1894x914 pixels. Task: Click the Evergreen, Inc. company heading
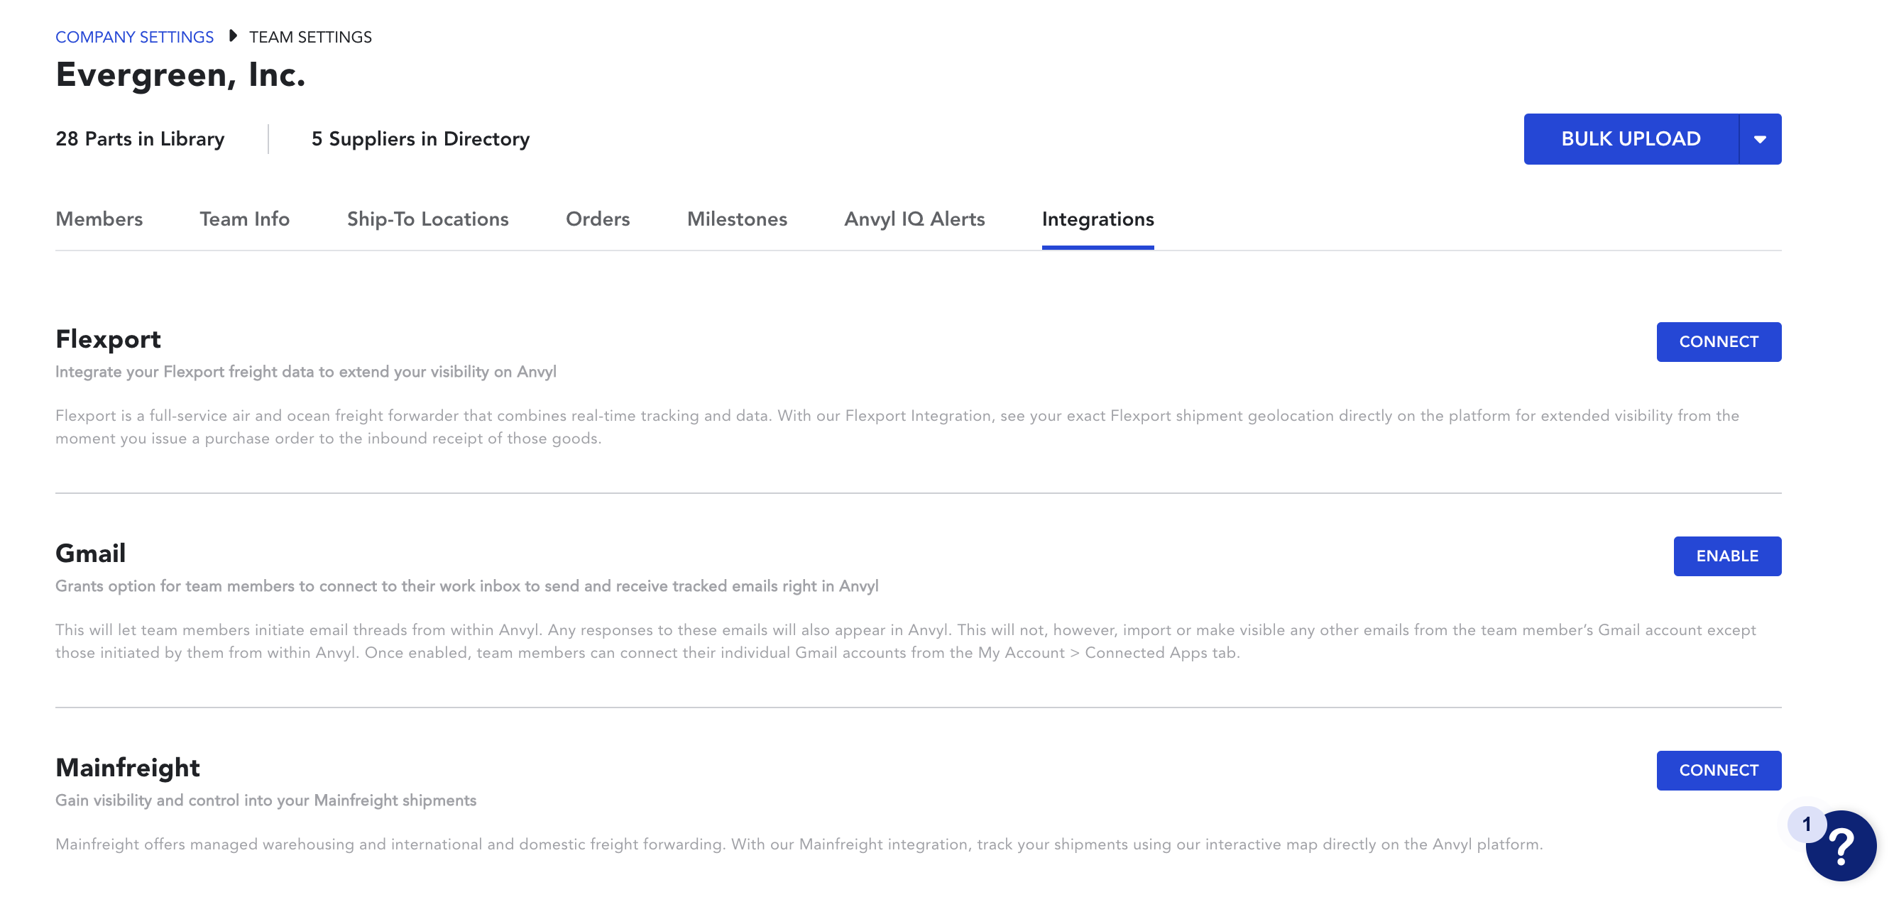click(x=180, y=75)
